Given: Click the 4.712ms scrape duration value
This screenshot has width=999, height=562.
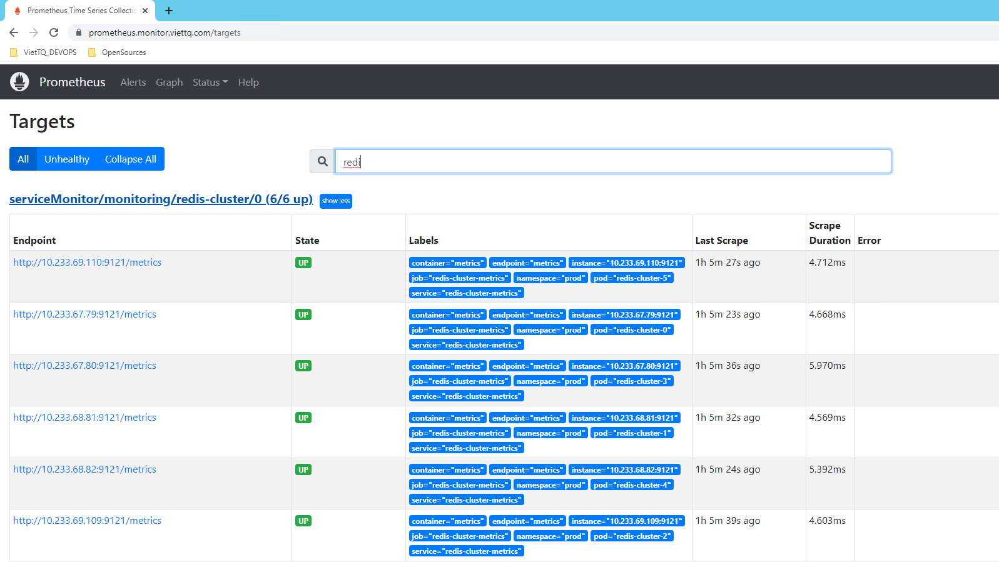Looking at the screenshot, I should 827,263.
